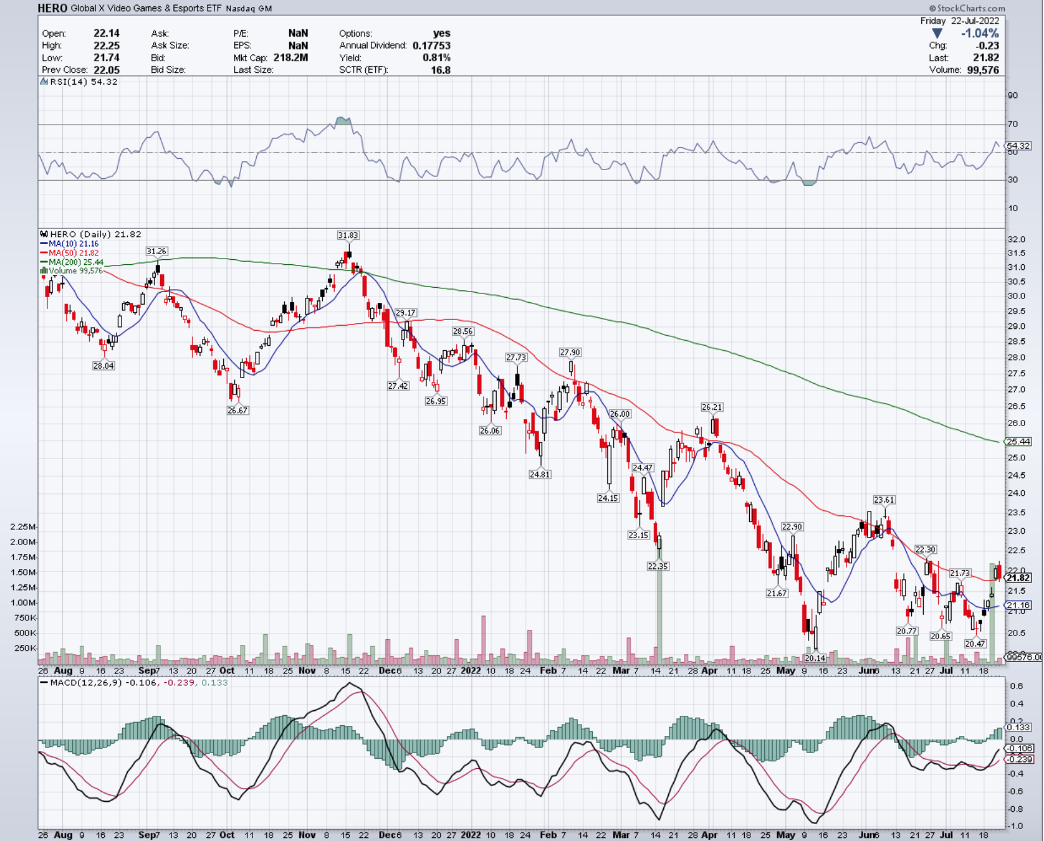Click the 26.21 April high label

point(712,407)
